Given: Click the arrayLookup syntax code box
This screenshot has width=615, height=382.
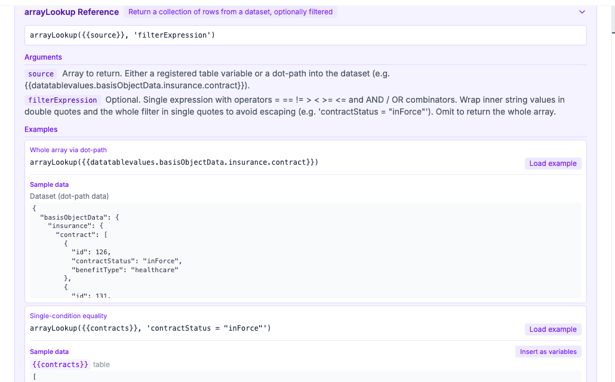Looking at the screenshot, I should coord(306,35).
